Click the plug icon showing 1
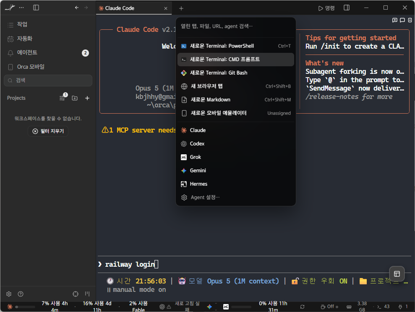The image size is (415, 312). tap(403, 307)
